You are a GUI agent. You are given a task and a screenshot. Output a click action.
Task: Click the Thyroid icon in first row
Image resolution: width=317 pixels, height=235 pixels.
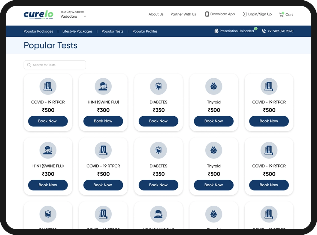[213, 86]
